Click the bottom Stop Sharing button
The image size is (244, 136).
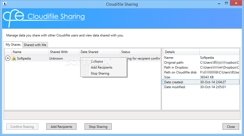click(98, 127)
